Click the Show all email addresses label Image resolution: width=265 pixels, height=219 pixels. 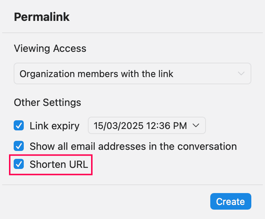click(133, 146)
